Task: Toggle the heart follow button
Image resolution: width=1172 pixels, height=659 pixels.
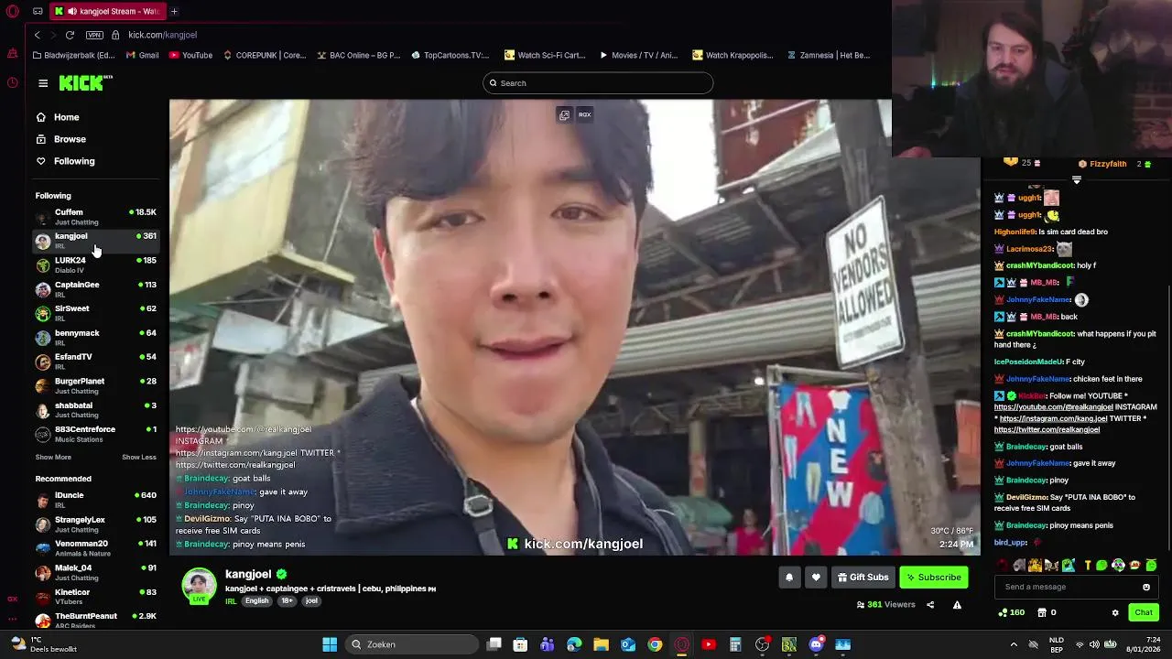Action: click(816, 578)
